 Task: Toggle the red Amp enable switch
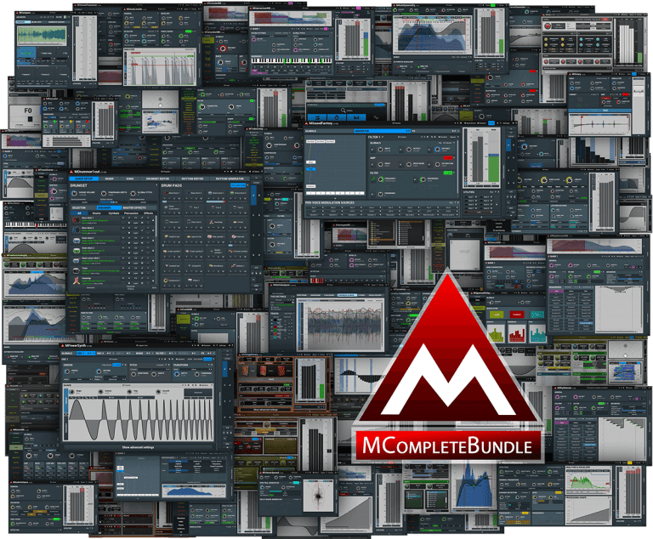pyautogui.click(x=447, y=158)
